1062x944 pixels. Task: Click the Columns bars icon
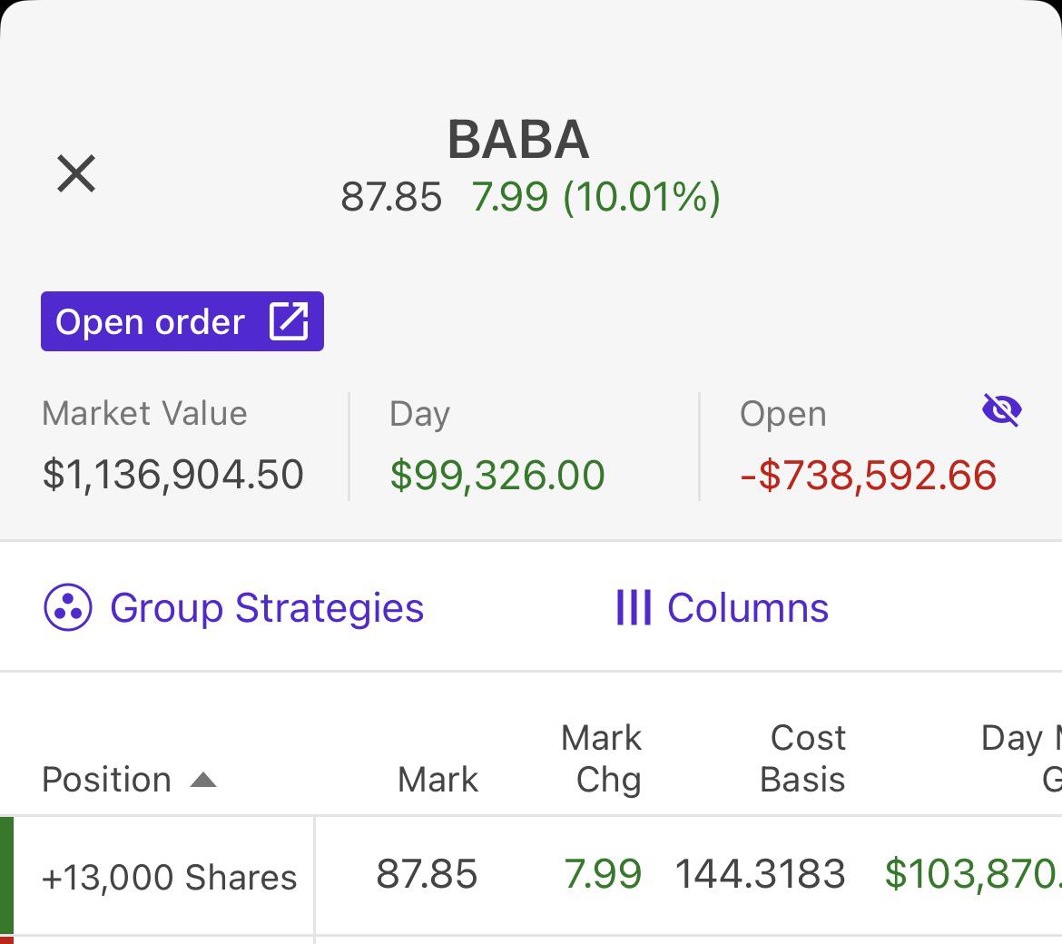pyautogui.click(x=633, y=608)
